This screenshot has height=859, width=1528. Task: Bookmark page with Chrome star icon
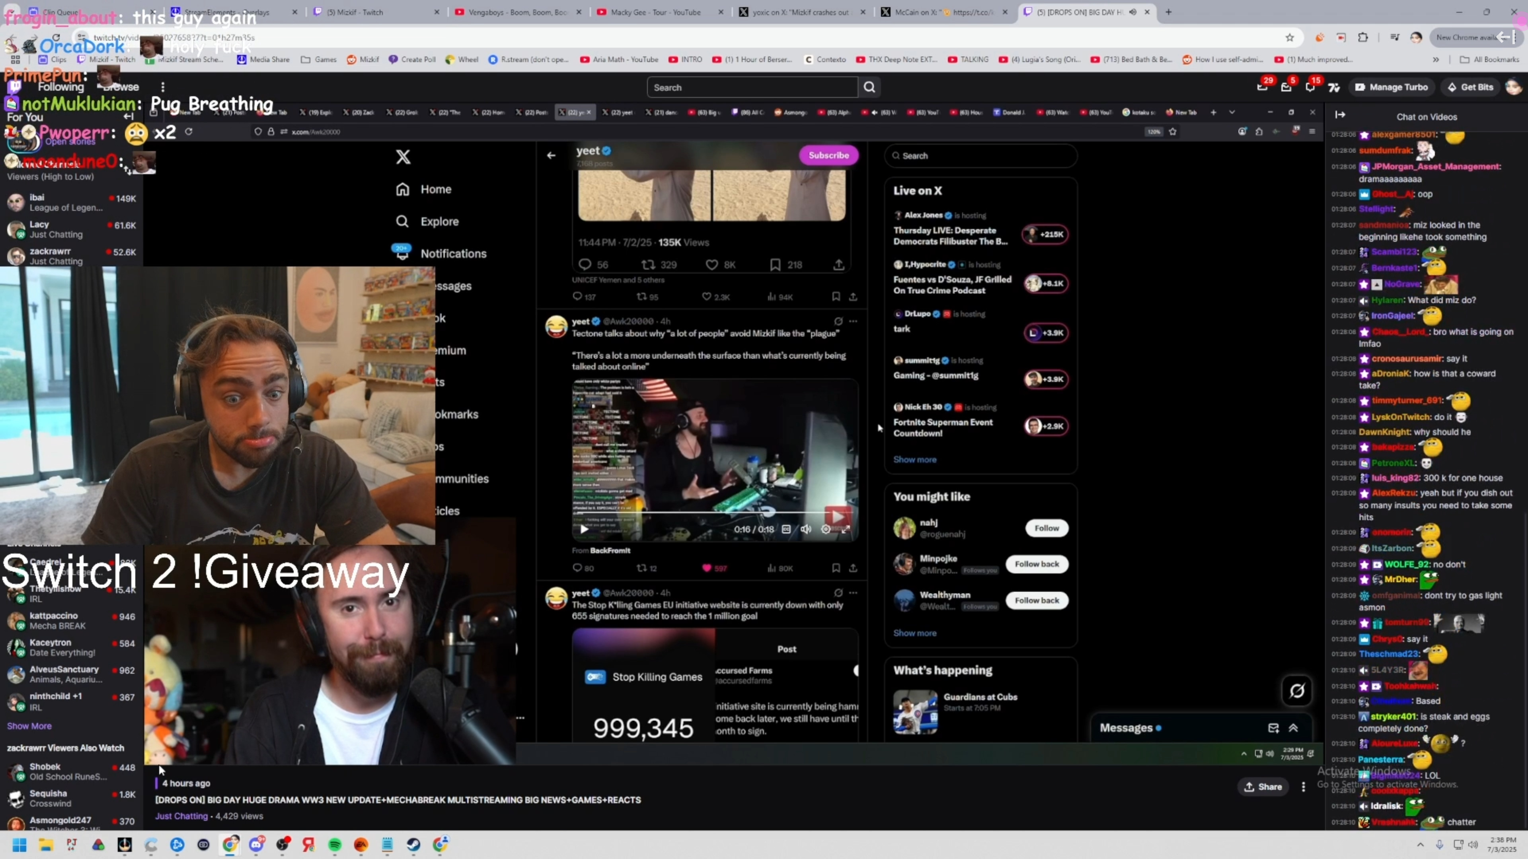click(x=1290, y=37)
